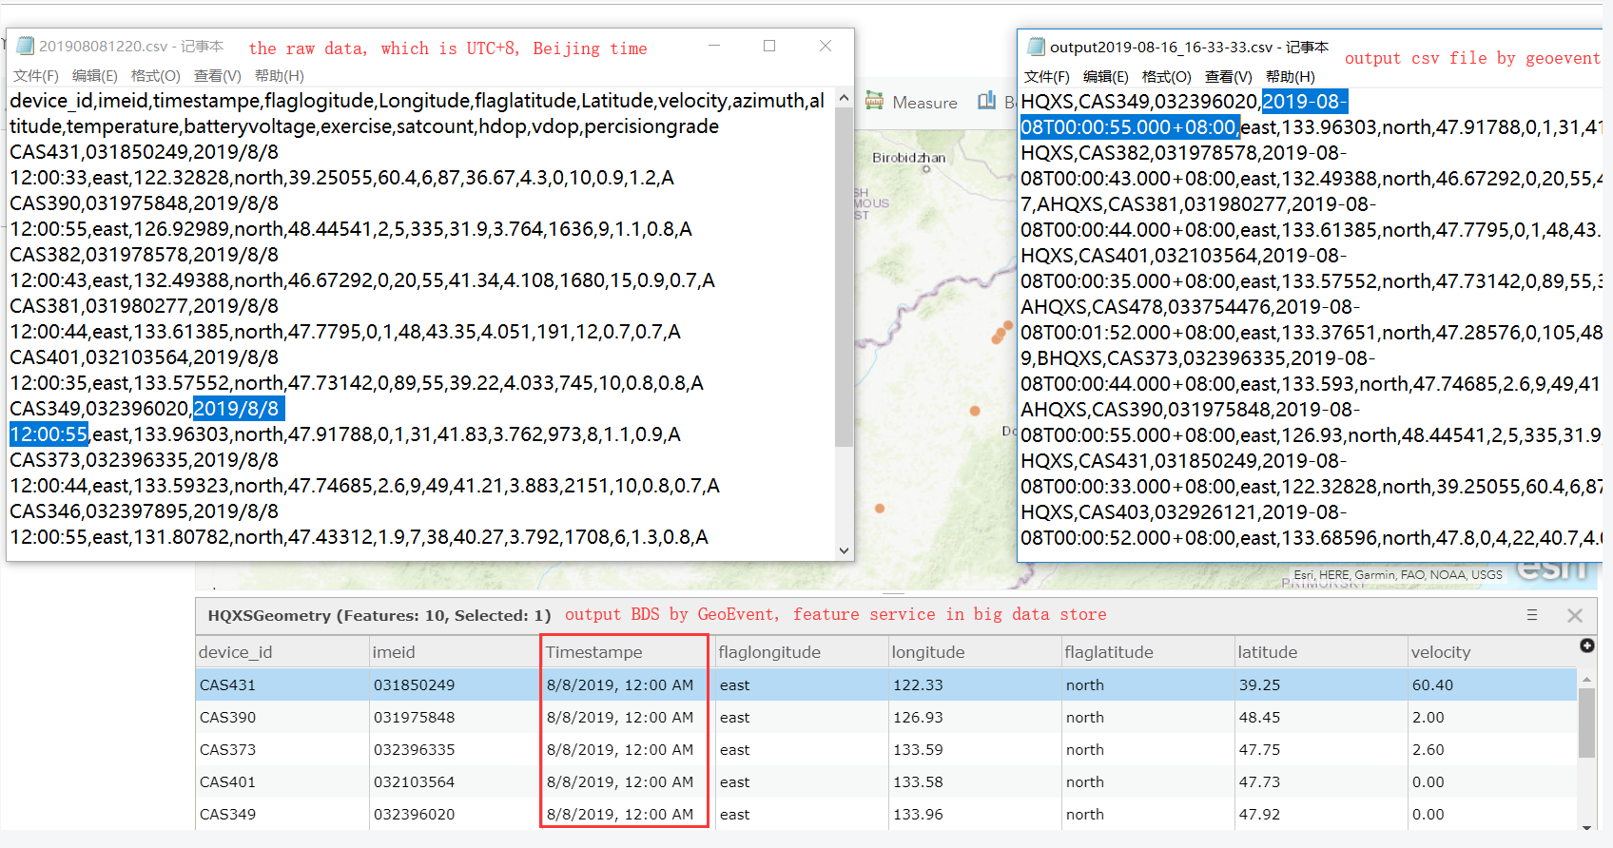
Task: Click the Notepad icon of output csv window
Action: point(1037,47)
